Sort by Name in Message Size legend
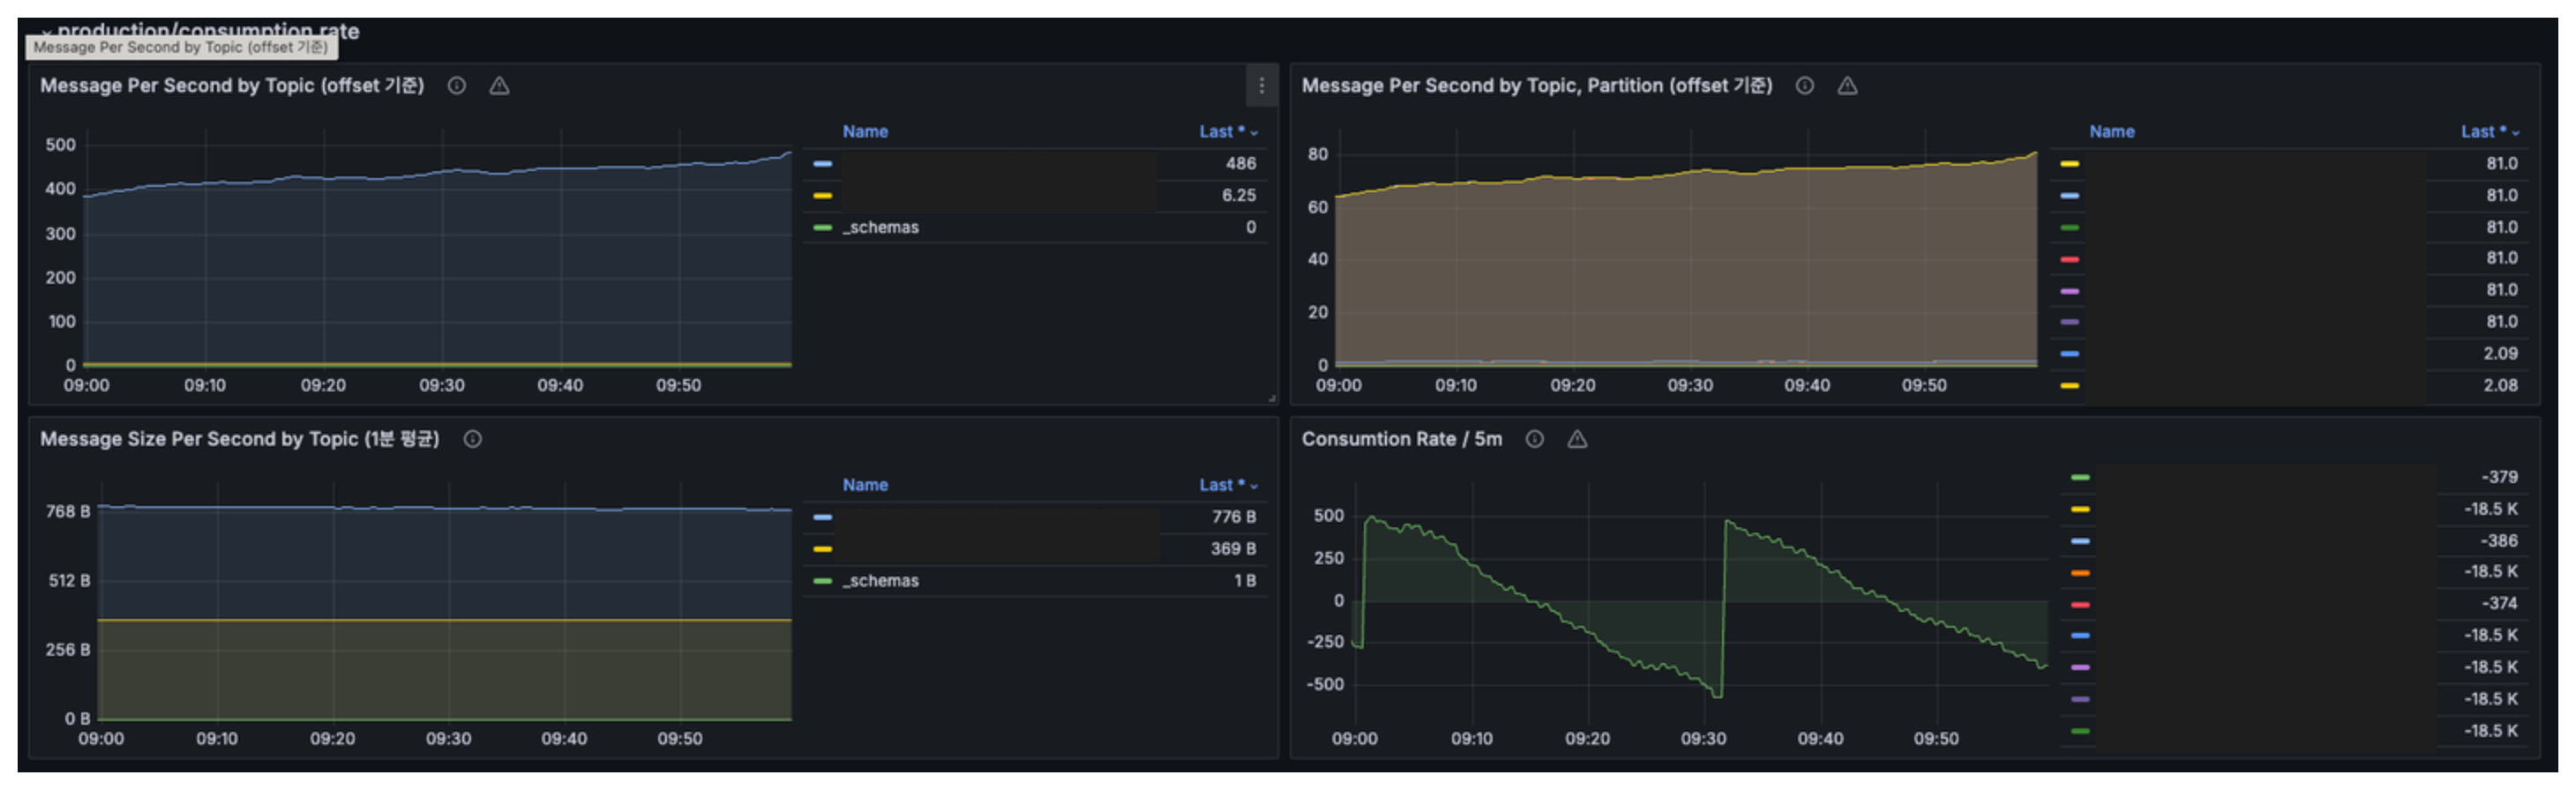This screenshot has height=790, width=2576. 865,485
